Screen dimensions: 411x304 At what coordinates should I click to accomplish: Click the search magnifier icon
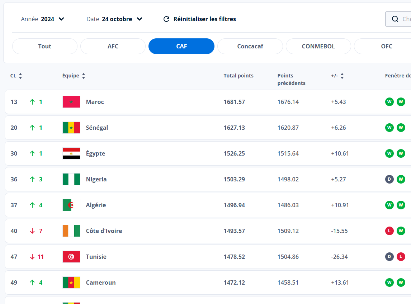pos(395,19)
